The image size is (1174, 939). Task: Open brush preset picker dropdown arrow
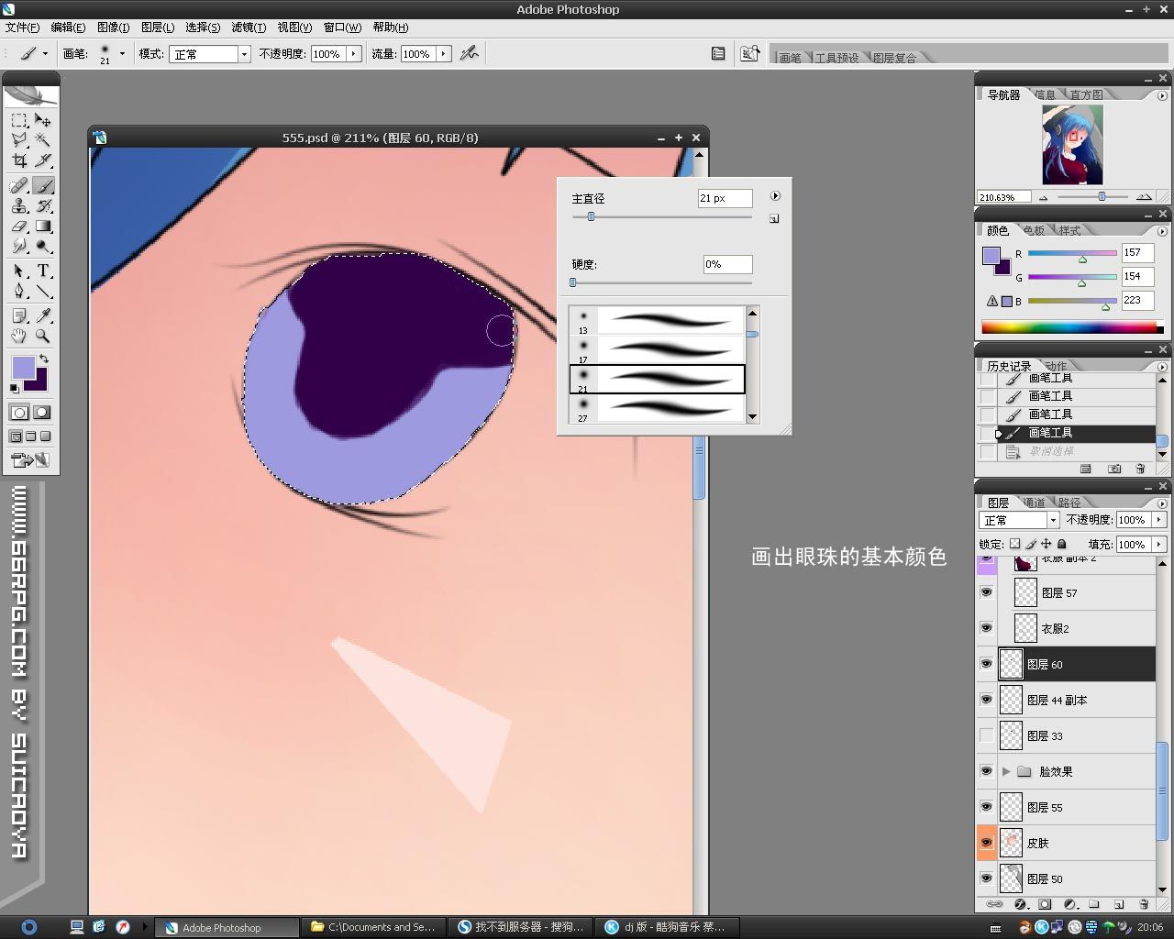[122, 53]
